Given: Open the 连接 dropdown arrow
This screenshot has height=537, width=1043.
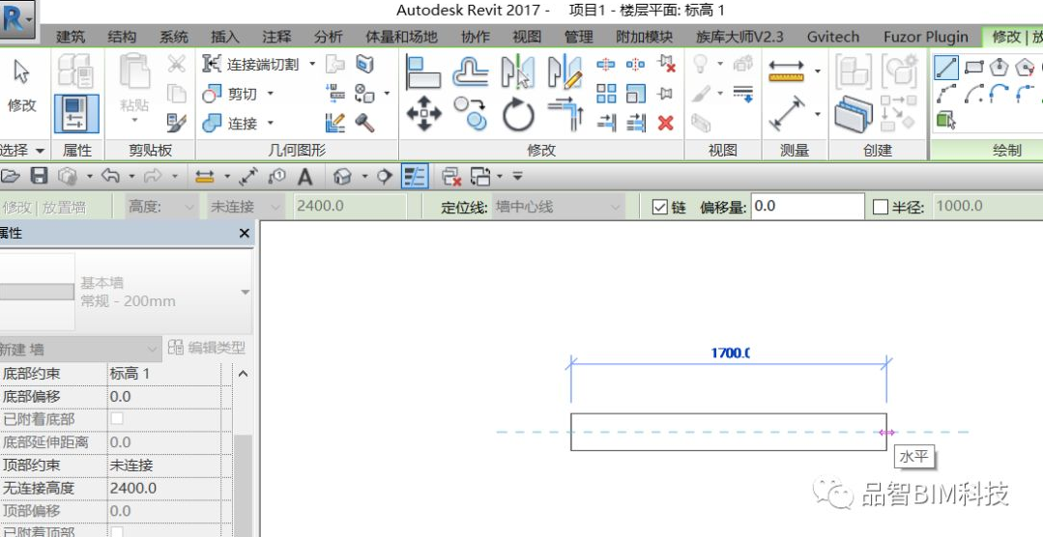Looking at the screenshot, I should 270,123.
